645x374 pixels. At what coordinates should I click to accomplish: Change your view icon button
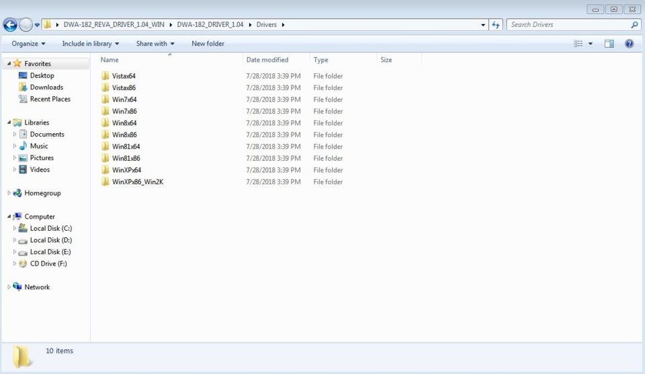click(578, 44)
